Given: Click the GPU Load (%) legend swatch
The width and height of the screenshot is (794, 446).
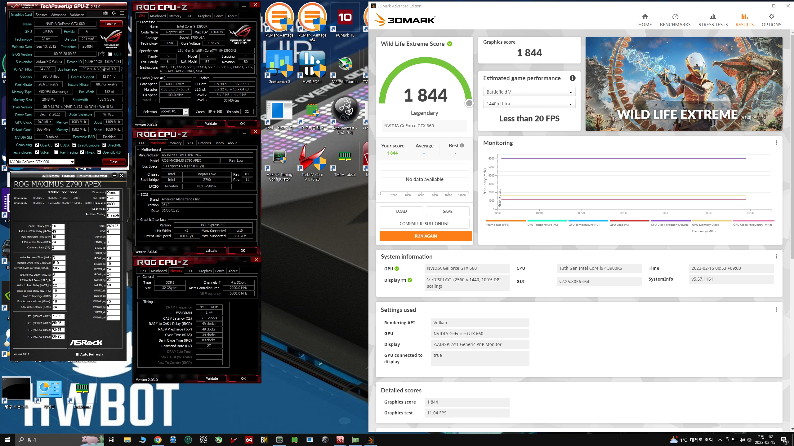Looking at the screenshot, I should (629, 221).
